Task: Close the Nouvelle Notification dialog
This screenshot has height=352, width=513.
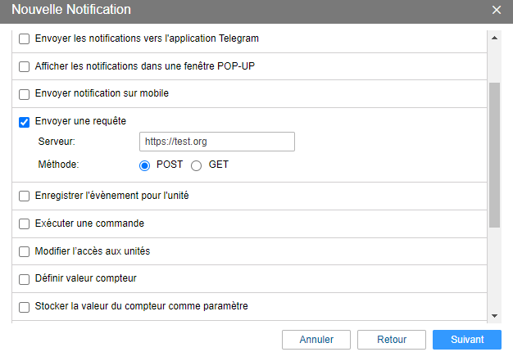Action: pos(496,10)
